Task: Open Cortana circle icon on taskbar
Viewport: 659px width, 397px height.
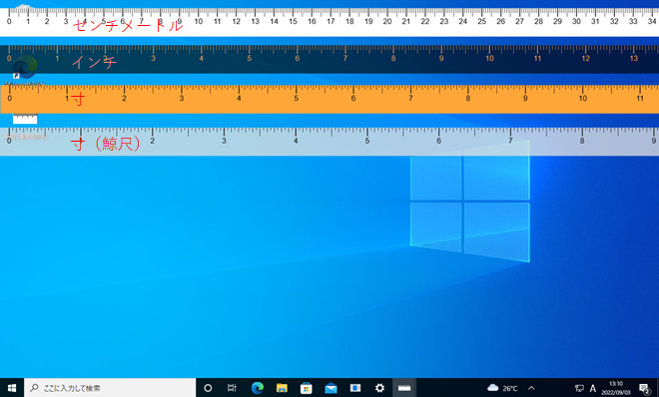Action: click(x=208, y=388)
